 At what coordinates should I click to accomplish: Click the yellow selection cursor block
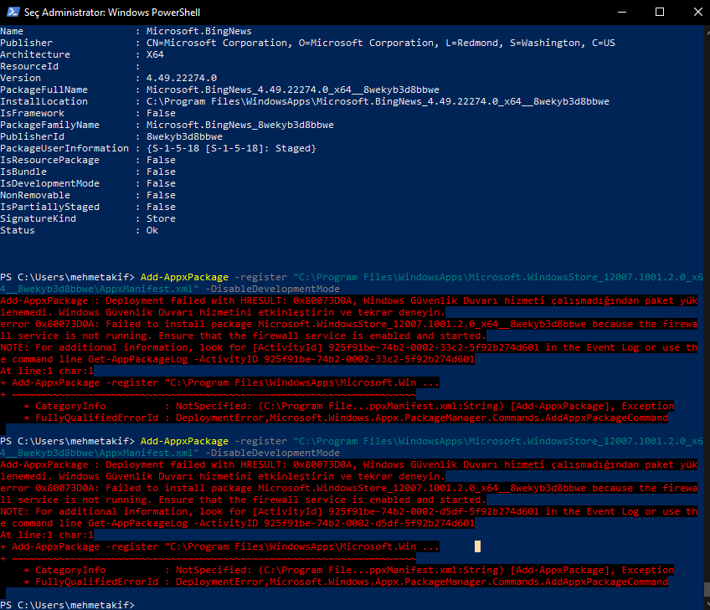coord(478,546)
